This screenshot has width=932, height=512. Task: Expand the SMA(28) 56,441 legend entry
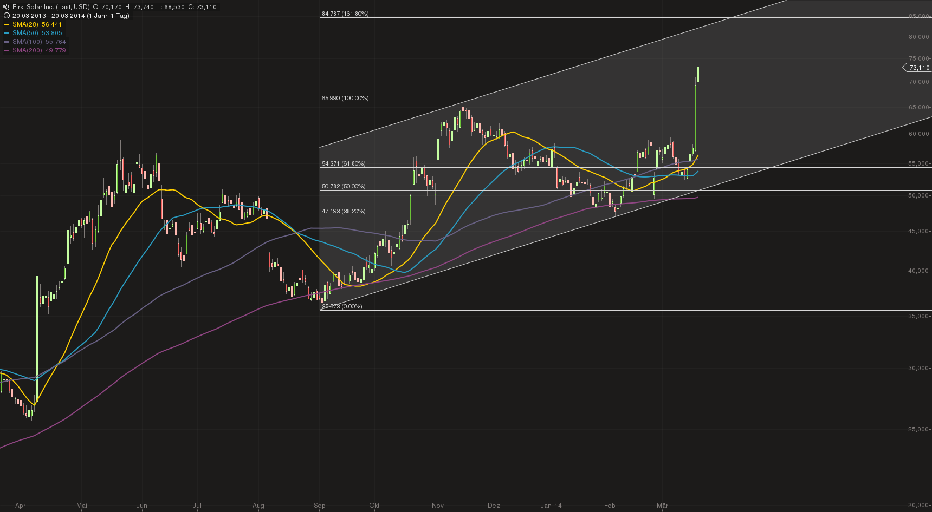(38, 24)
